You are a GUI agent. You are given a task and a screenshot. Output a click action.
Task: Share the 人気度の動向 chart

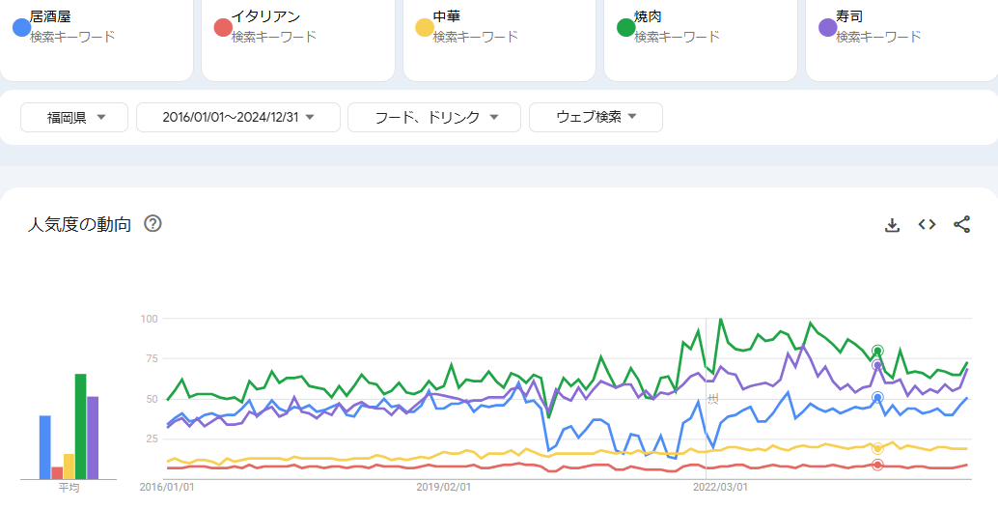(x=961, y=225)
